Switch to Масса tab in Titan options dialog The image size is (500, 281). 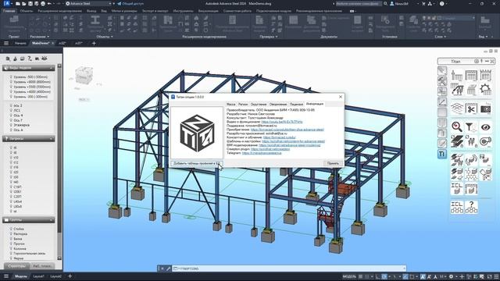point(231,104)
